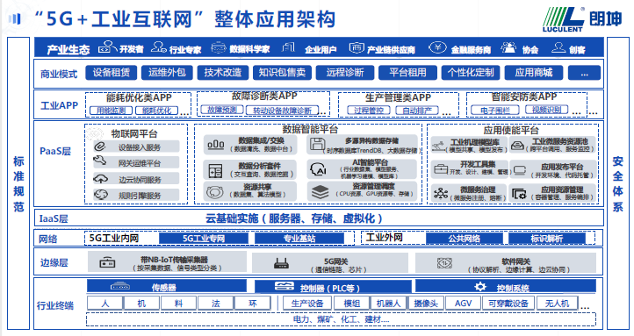Image resolution: width=634 pixels, height=336 pixels.
Task: Click the 协会 group icon
Action: tap(508, 47)
